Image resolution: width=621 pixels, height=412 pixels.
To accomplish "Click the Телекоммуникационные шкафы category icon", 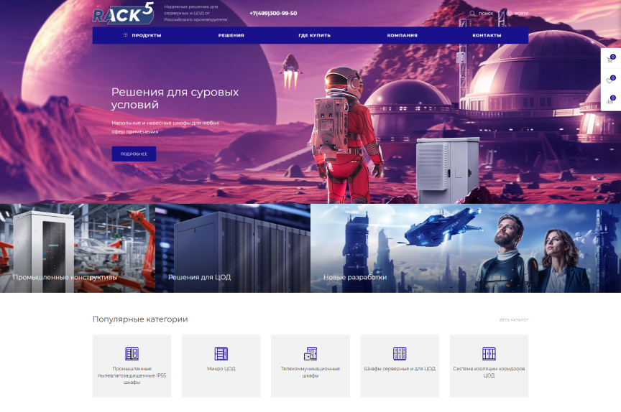I will (x=310, y=354).
